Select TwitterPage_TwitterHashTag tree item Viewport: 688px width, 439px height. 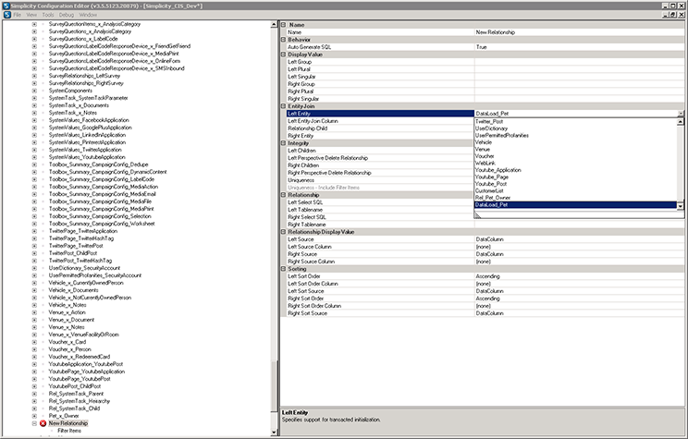80,238
